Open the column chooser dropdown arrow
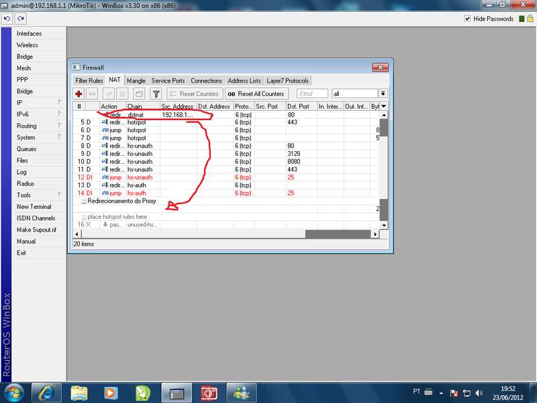The image size is (537, 403). [x=383, y=106]
